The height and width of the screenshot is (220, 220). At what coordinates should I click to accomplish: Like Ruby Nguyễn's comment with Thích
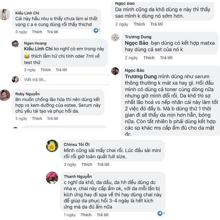pyautogui.click(x=37, y=119)
